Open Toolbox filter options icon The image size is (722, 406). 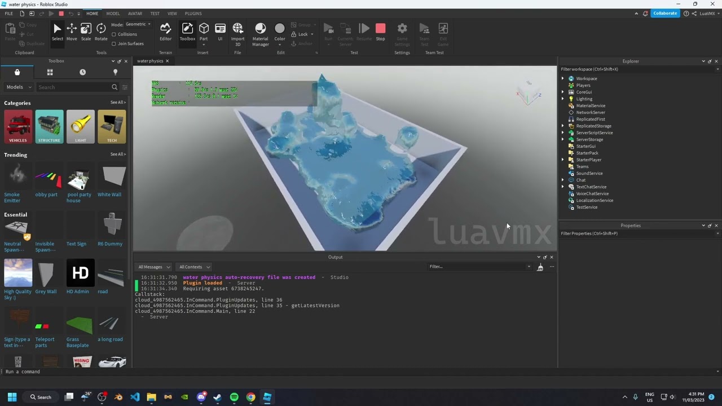125,87
